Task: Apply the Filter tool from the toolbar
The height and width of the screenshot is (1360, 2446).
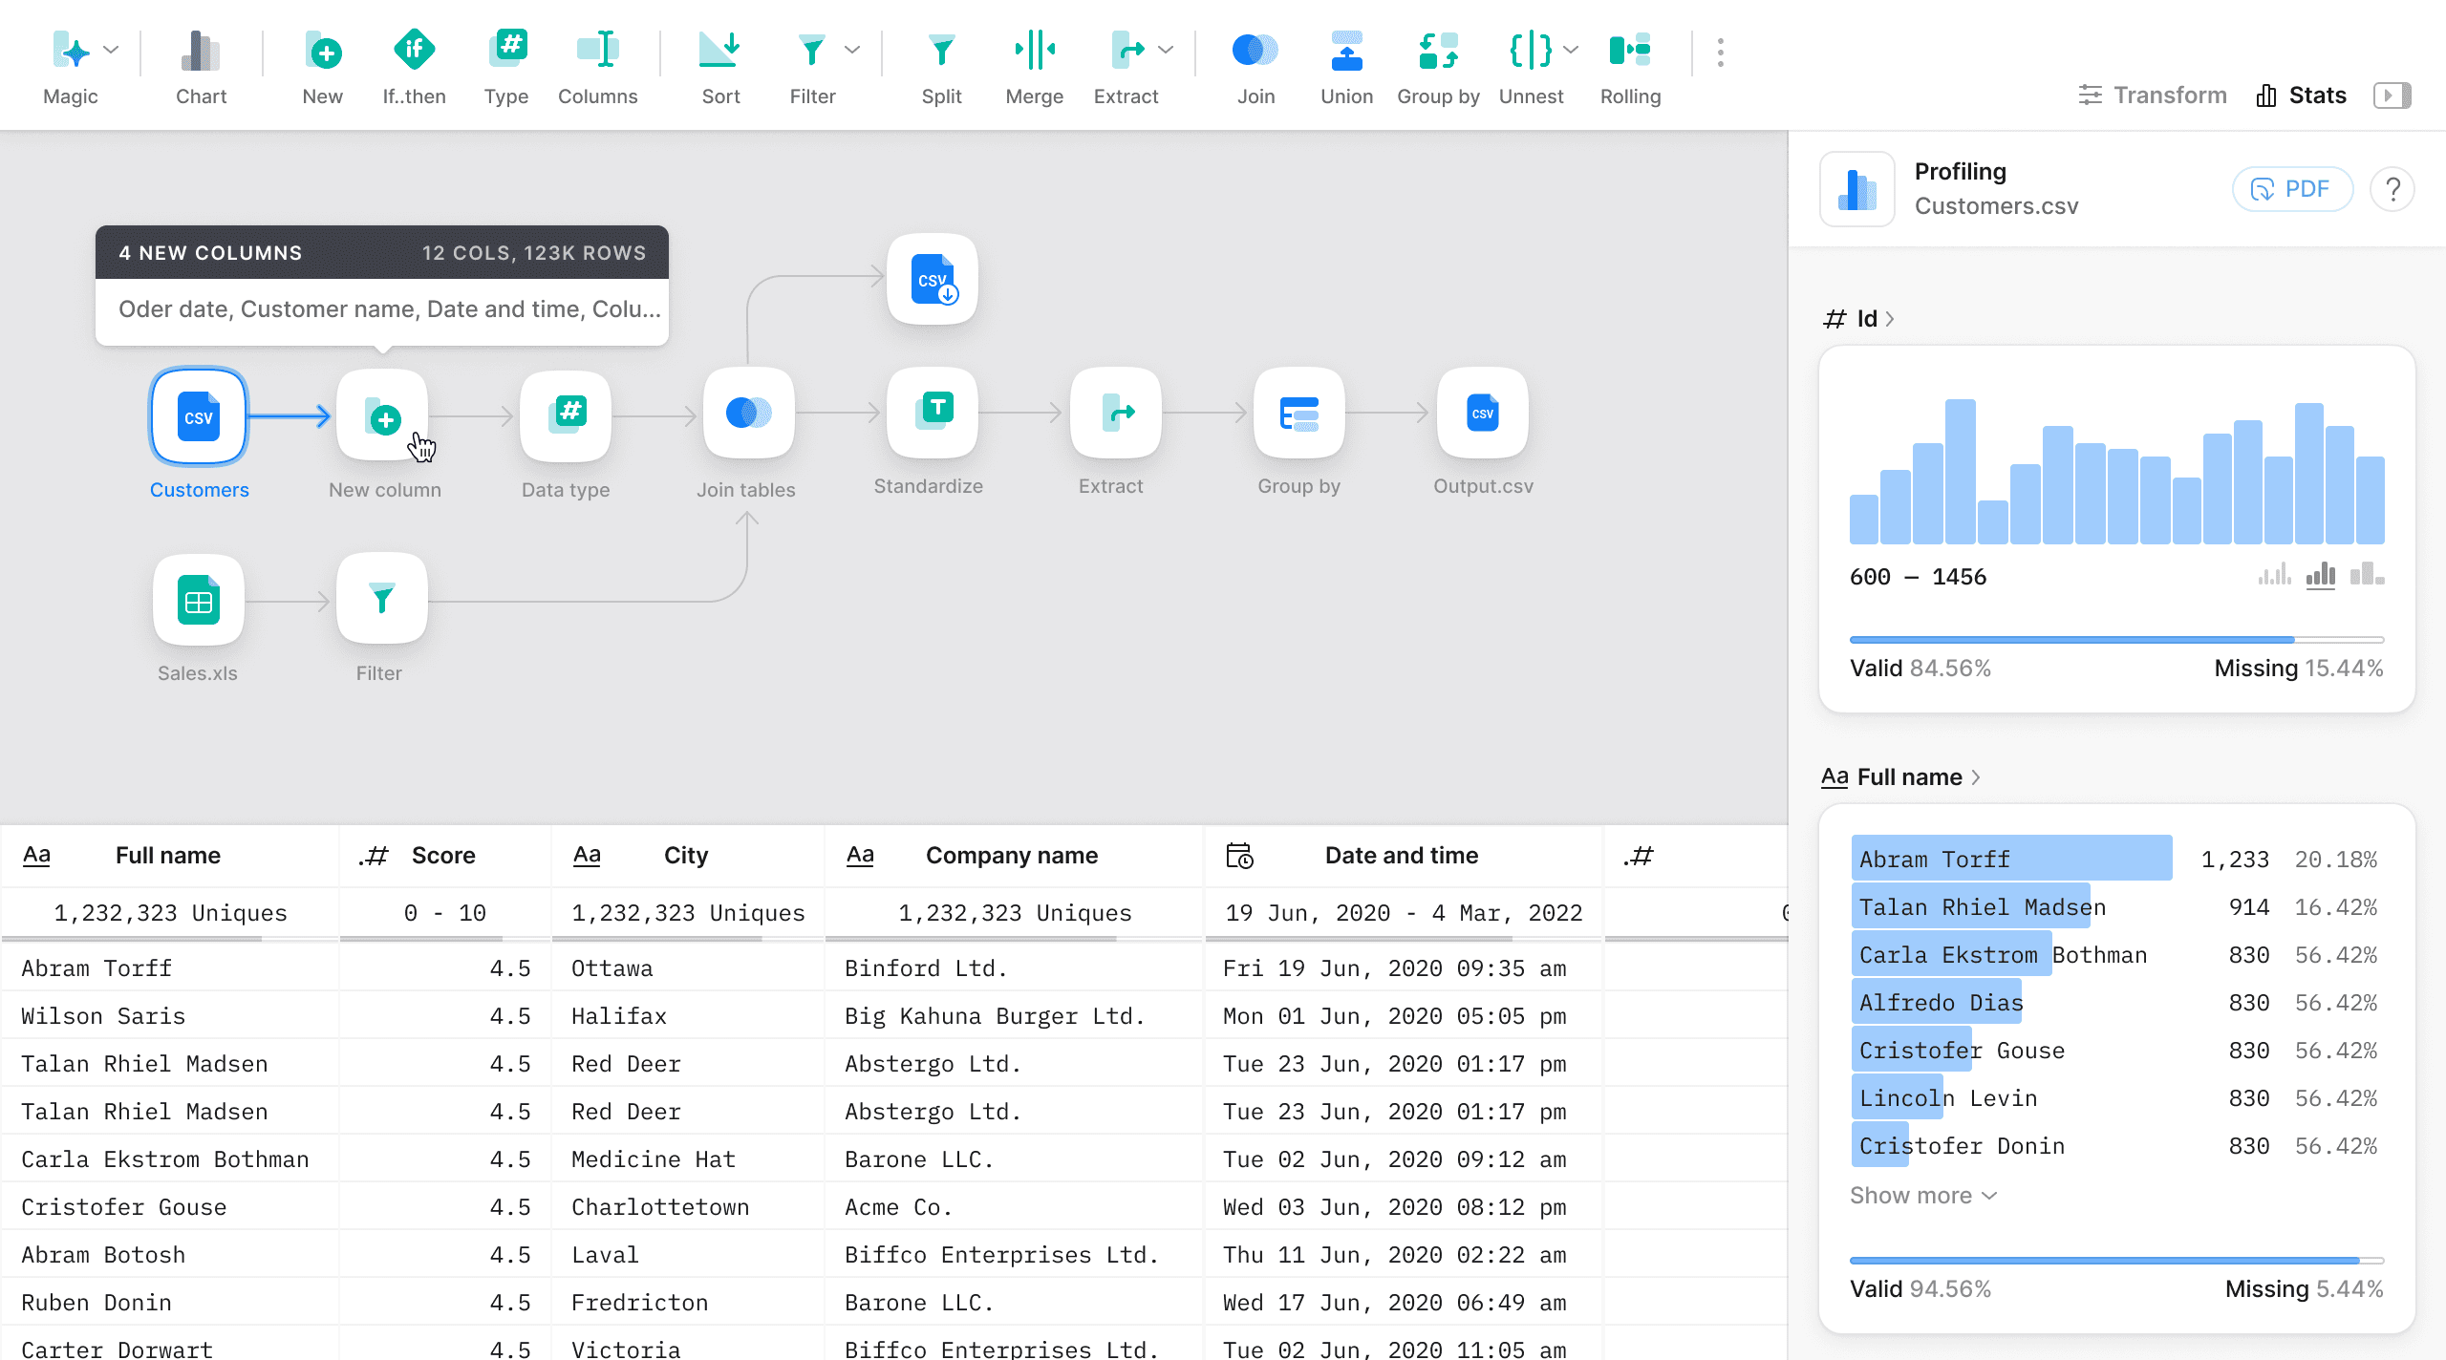Action: tap(812, 67)
